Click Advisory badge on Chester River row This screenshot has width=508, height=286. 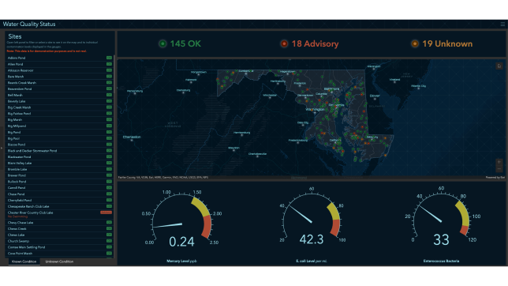pyautogui.click(x=106, y=213)
